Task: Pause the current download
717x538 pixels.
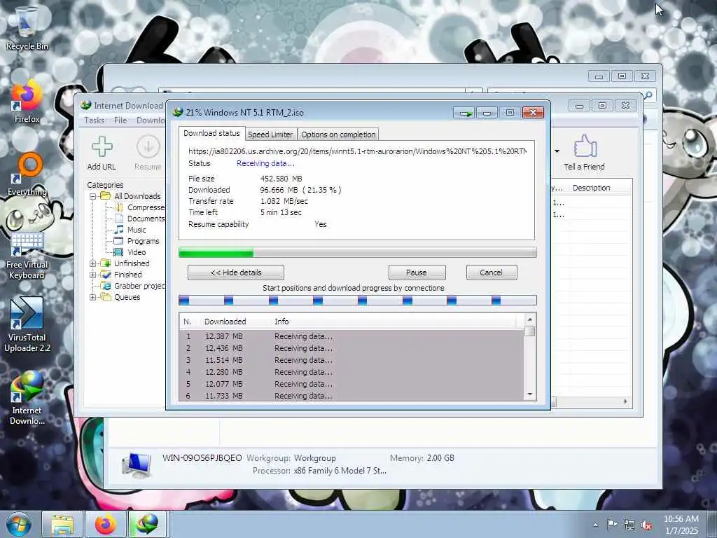Action: tap(417, 273)
